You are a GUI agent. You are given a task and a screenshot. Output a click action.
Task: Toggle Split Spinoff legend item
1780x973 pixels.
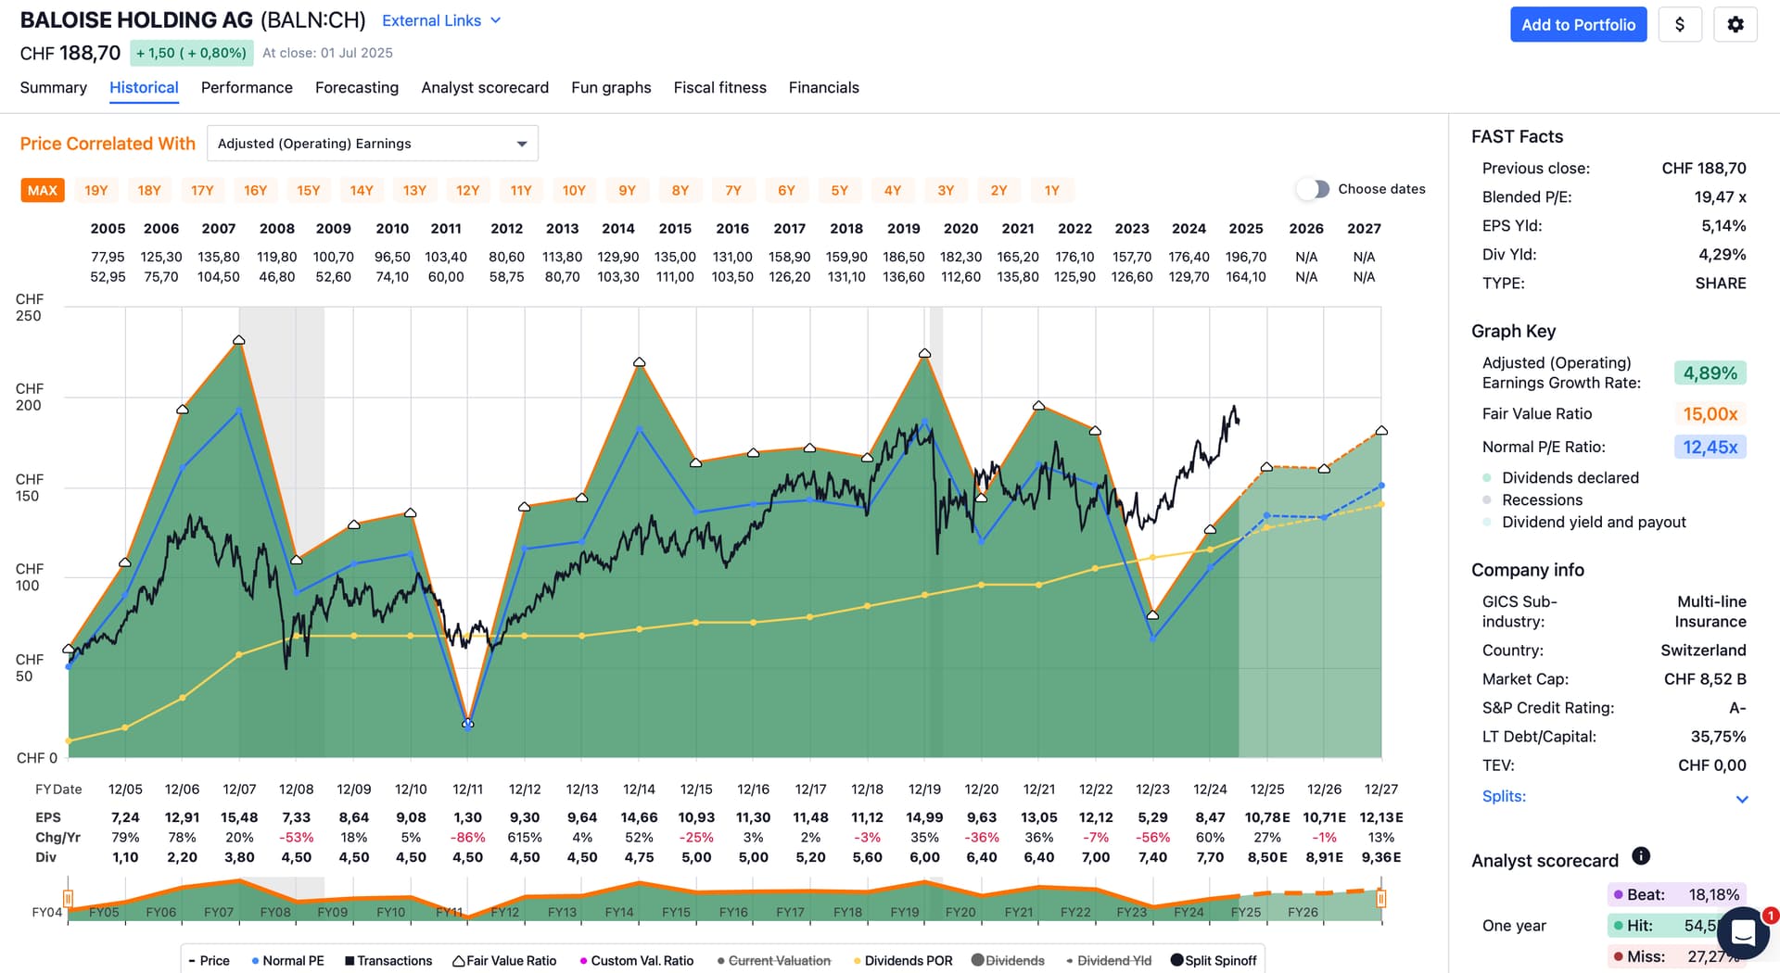pos(1214,961)
